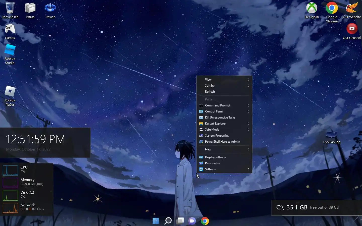Select the Games controller icon

[x=10, y=29]
